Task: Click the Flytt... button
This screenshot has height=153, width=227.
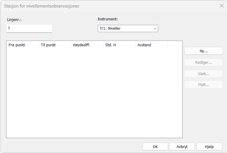Action: [203, 84]
